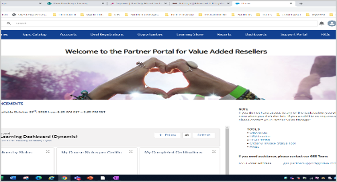Click the search magnifier icon
The height and width of the screenshot is (182, 337).
8,23
